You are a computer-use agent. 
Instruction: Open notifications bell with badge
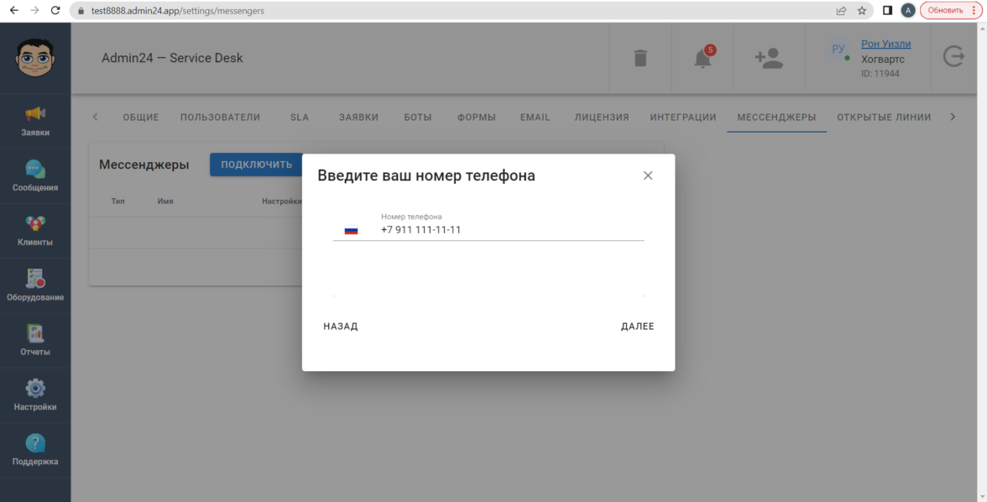(x=703, y=57)
